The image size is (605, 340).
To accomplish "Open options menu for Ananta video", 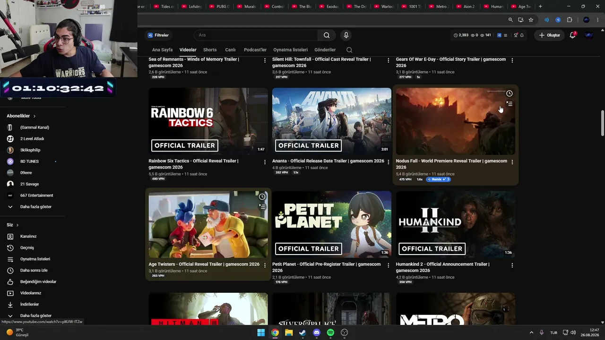I will [x=389, y=162].
